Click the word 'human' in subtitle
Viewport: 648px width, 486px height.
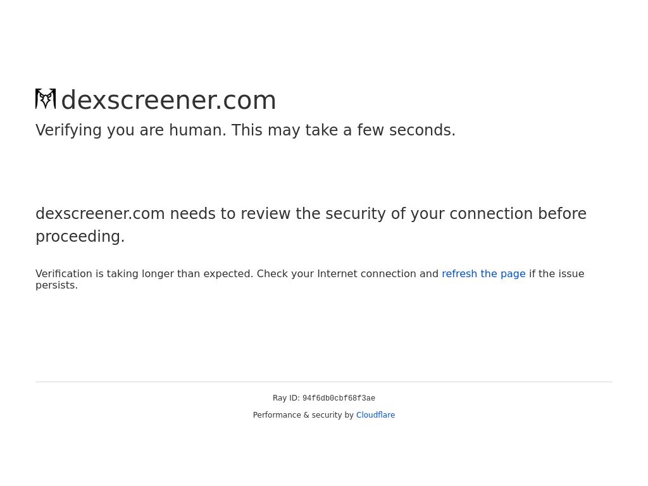[x=197, y=130]
